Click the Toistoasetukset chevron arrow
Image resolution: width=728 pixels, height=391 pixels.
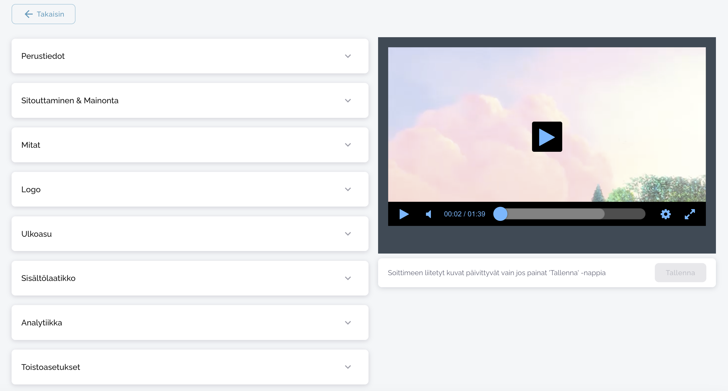(x=348, y=367)
